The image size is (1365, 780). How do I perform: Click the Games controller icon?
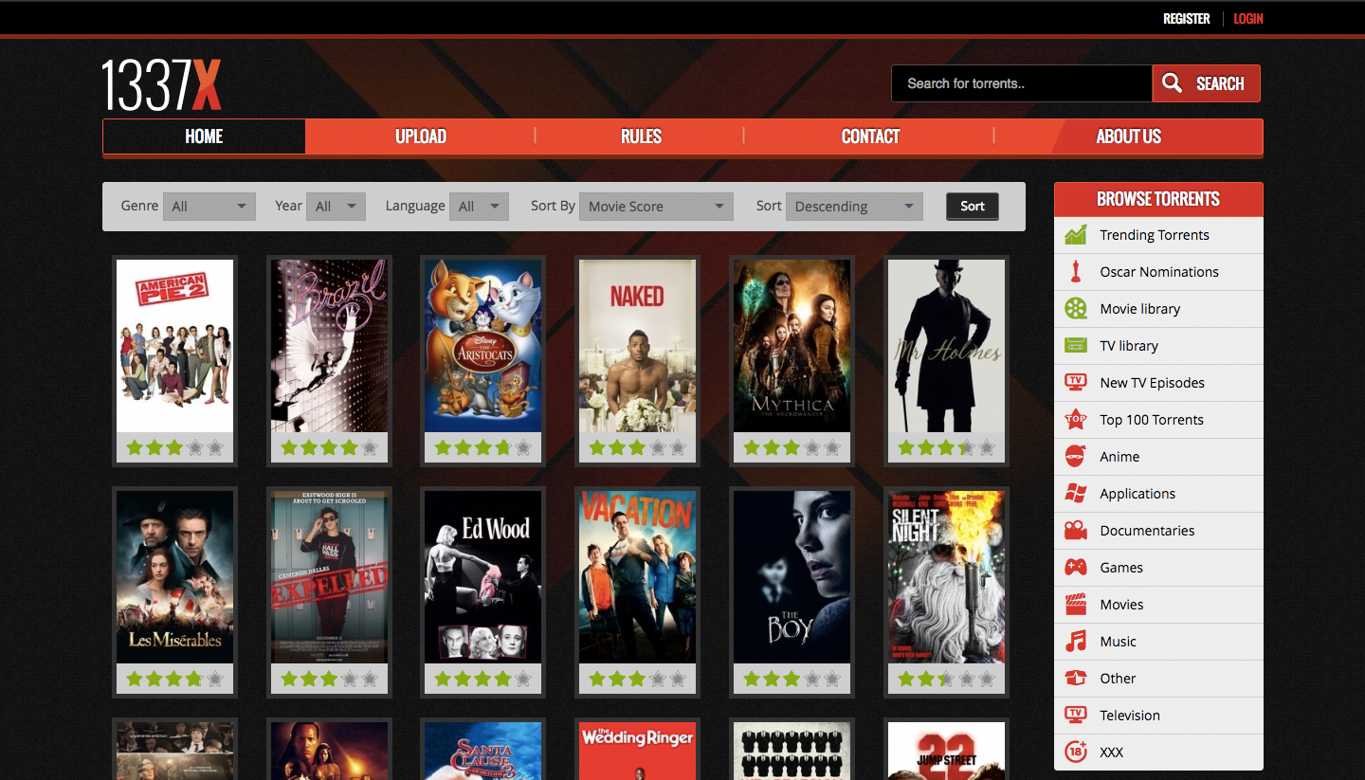click(1076, 568)
